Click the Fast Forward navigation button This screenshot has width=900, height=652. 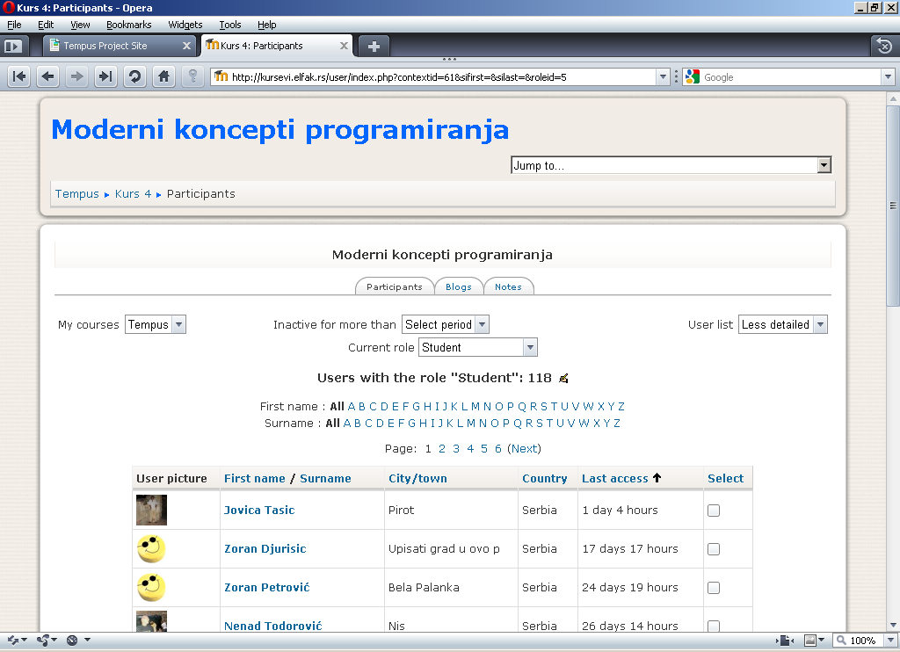coord(105,76)
